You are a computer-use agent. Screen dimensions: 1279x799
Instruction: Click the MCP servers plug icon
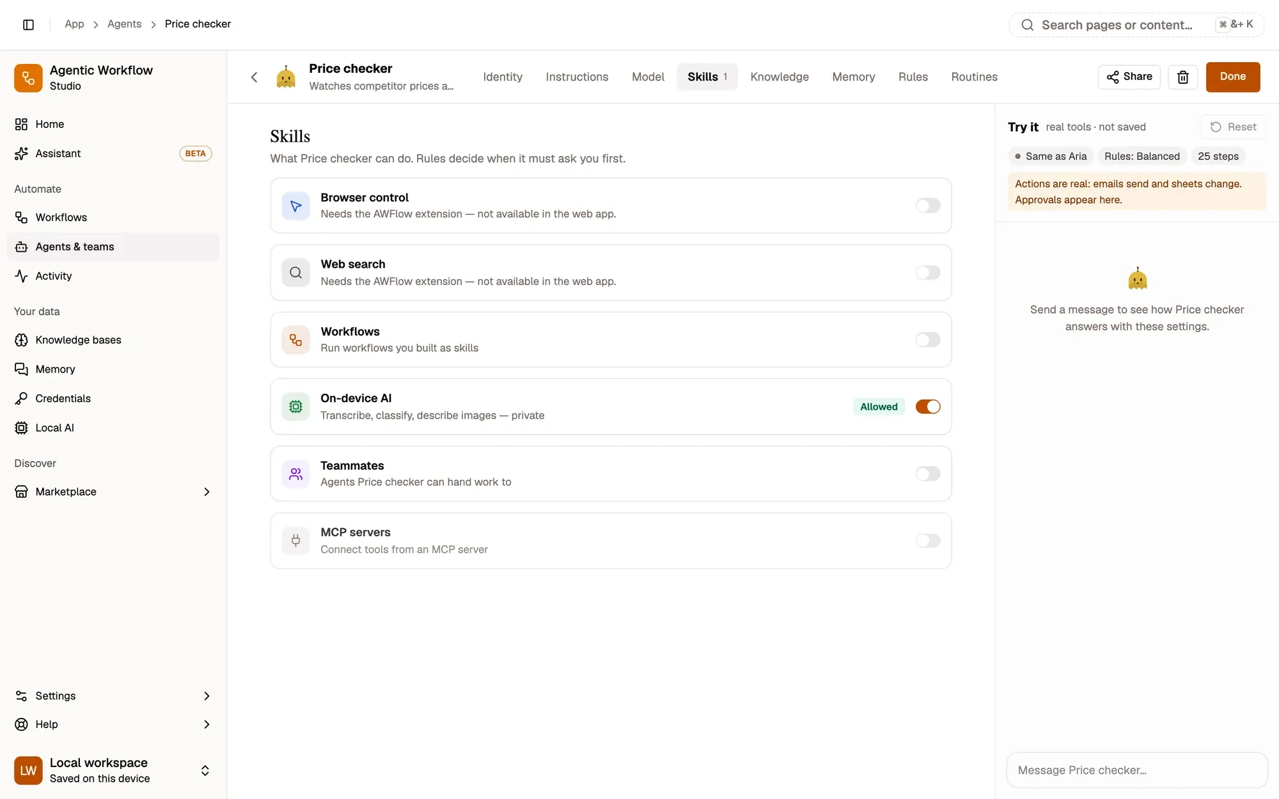[295, 541]
